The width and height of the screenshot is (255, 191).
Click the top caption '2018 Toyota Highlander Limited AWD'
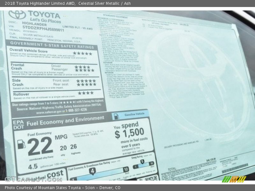click(40, 4)
